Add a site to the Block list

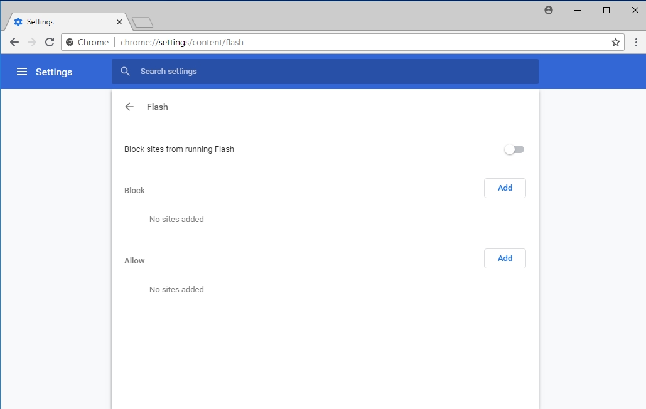click(x=505, y=188)
